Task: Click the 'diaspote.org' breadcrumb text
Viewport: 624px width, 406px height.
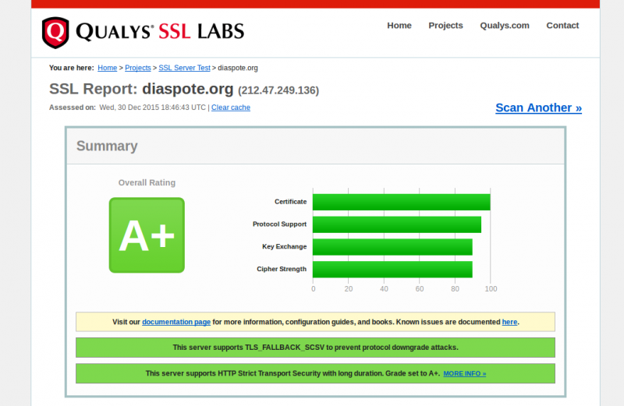Action: [x=238, y=68]
